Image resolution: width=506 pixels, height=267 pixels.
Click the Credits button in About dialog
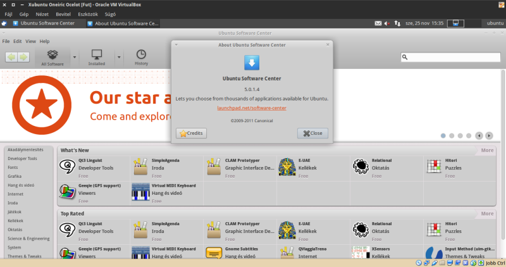click(x=192, y=133)
